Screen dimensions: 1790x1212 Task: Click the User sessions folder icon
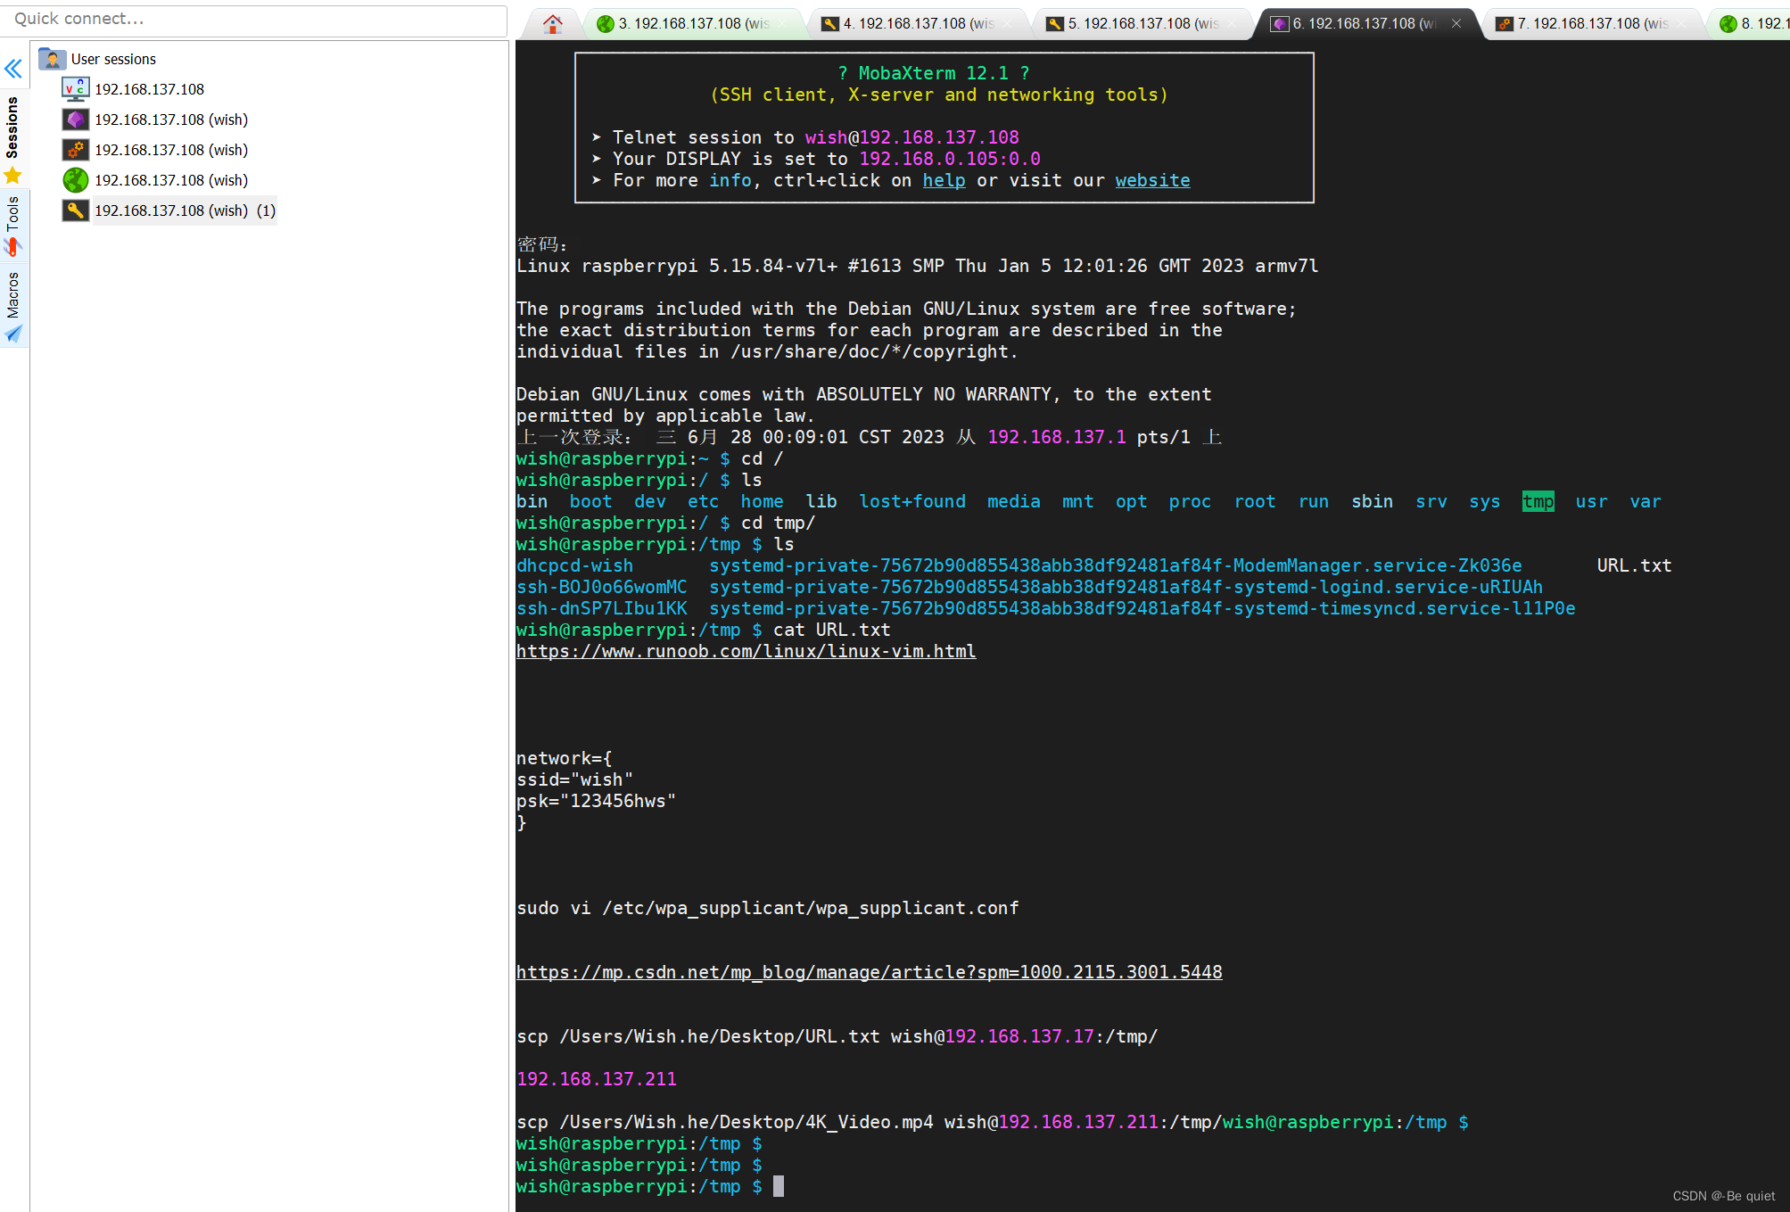(51, 58)
